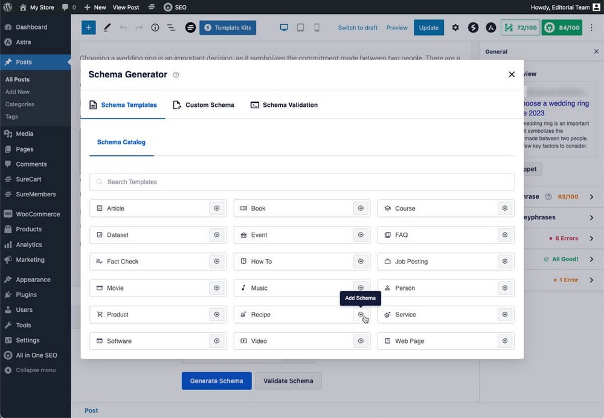Add the Course schema

click(x=504, y=208)
